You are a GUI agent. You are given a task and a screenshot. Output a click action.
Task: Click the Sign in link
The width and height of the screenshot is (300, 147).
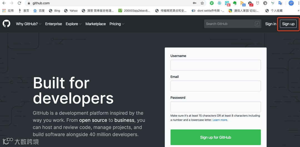[x=271, y=24]
